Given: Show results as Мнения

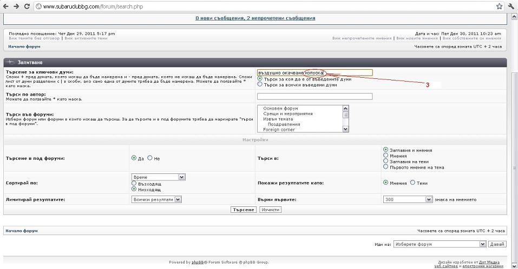Looking at the screenshot, I should click(x=385, y=182).
